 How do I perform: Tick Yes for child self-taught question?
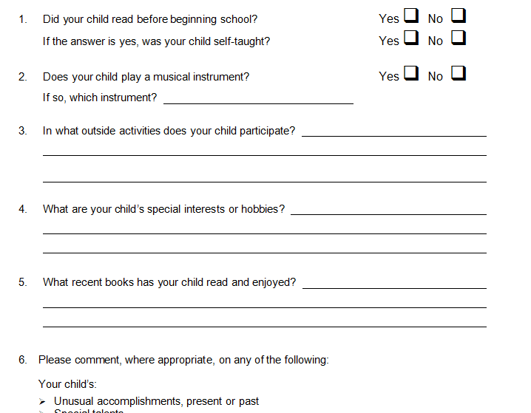coord(411,38)
